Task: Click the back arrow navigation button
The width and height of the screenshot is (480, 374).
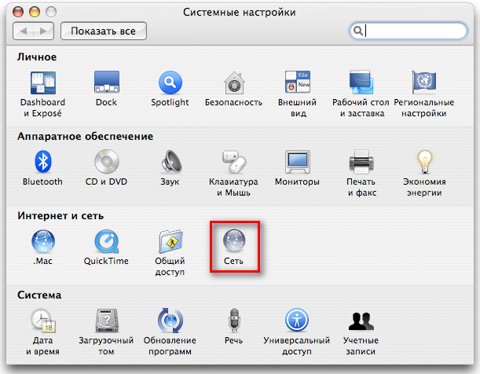Action: (x=27, y=31)
